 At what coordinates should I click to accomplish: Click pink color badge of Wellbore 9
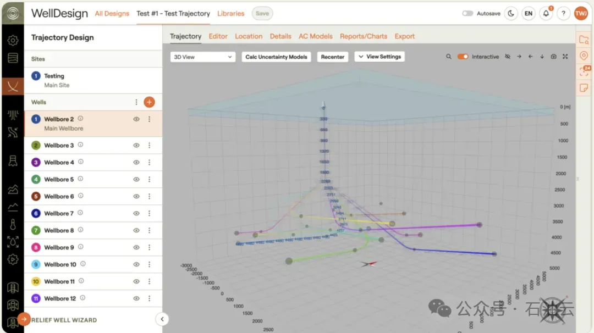click(x=36, y=247)
